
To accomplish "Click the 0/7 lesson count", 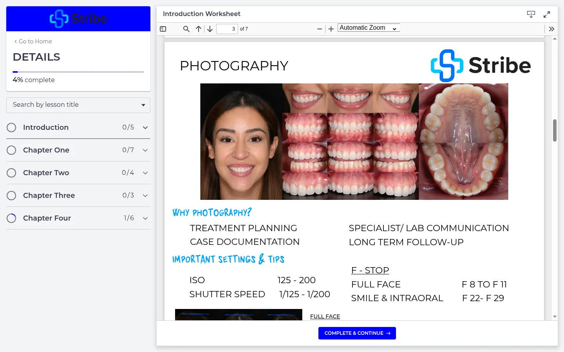I will tap(128, 150).
